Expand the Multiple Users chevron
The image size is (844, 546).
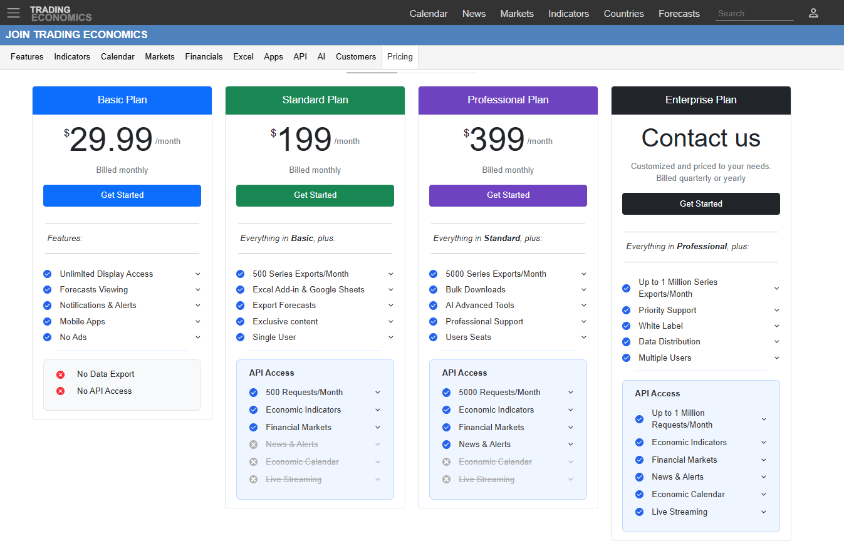click(x=776, y=358)
